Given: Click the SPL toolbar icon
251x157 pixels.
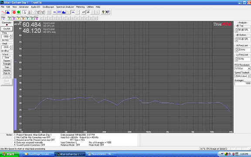Looking at the screenshot, I should coord(73,12).
